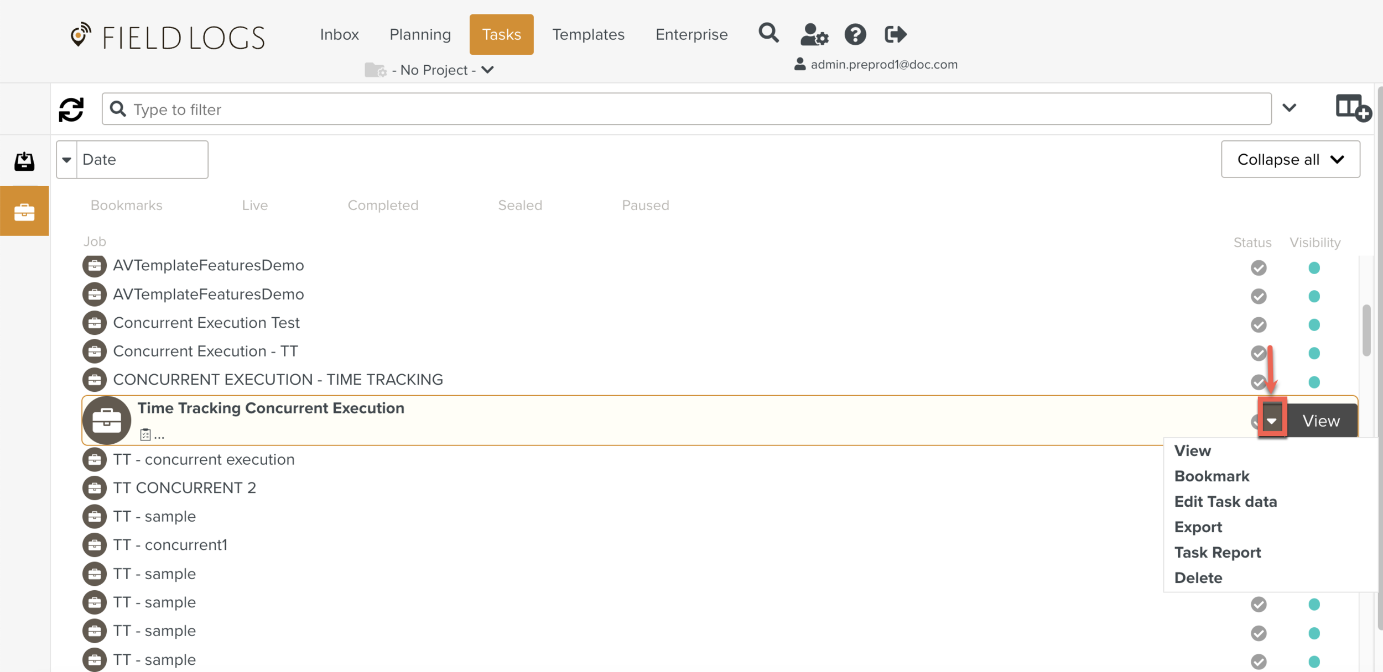The height and width of the screenshot is (672, 1383).
Task: Click the help question mark icon
Action: pos(855,34)
